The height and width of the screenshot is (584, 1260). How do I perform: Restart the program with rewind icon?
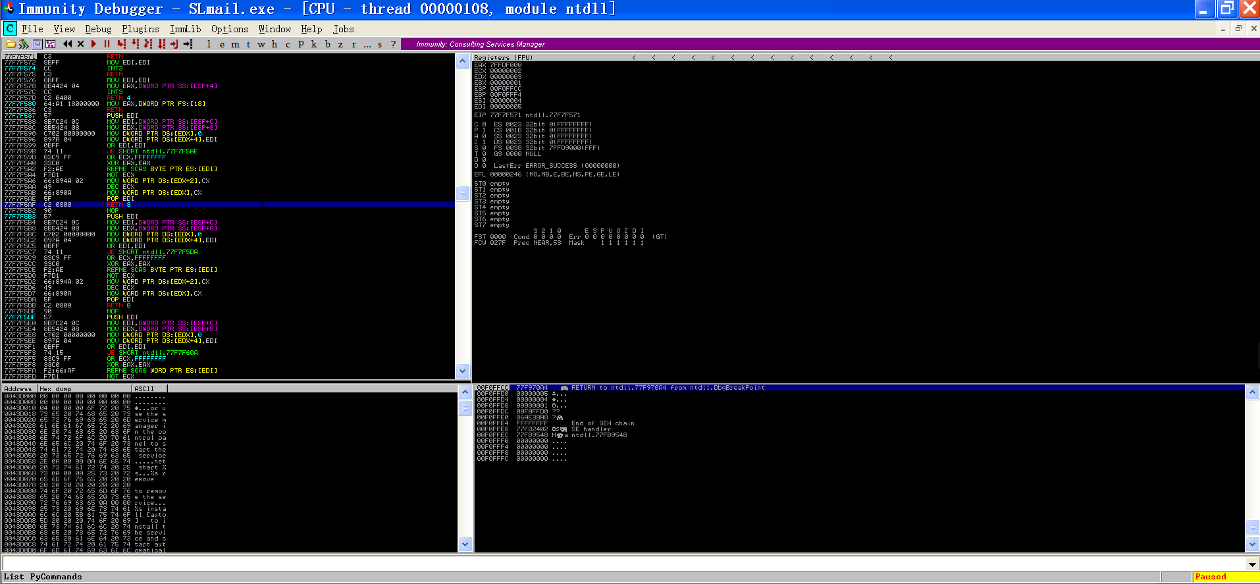67,44
